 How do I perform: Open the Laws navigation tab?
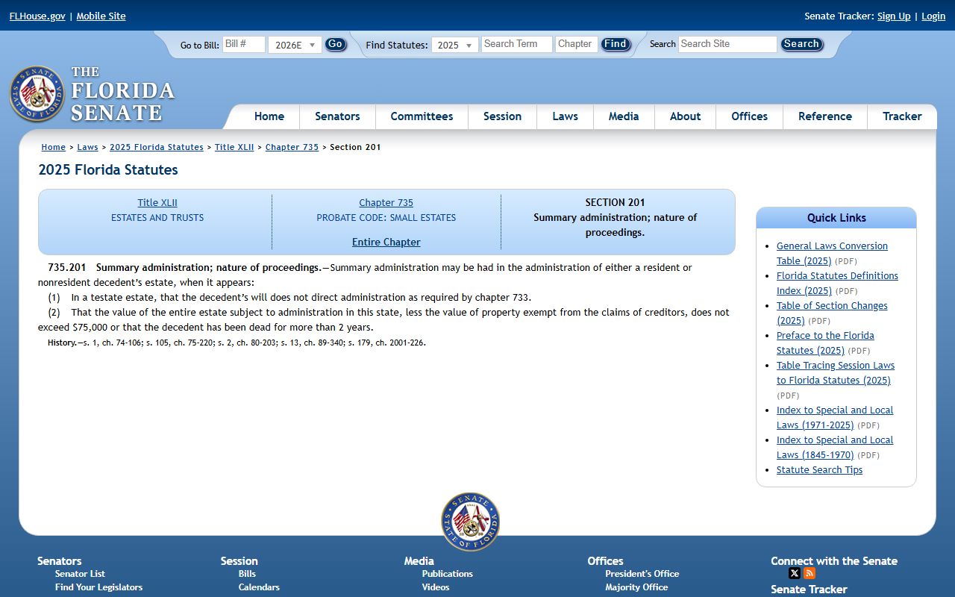point(565,116)
